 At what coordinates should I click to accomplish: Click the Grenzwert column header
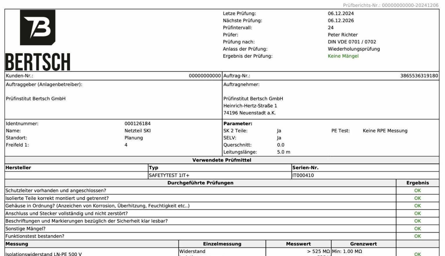click(363, 244)
